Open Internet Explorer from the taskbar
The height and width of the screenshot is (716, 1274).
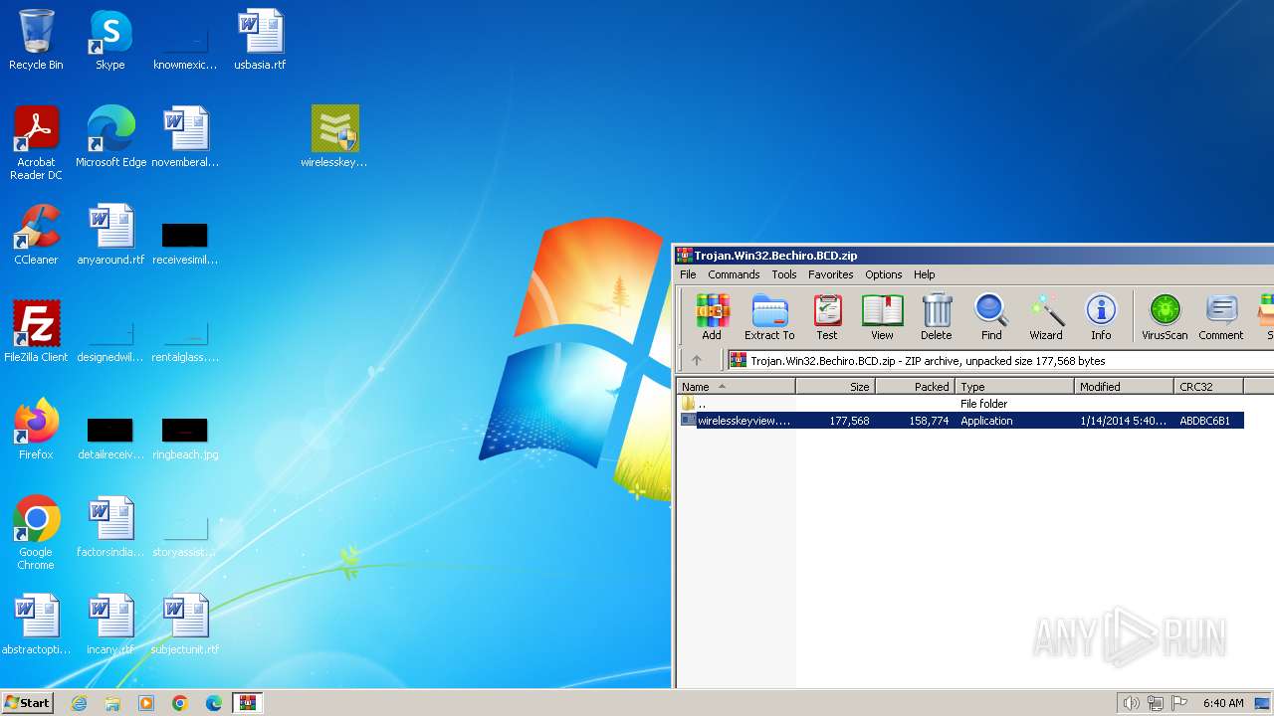(79, 703)
